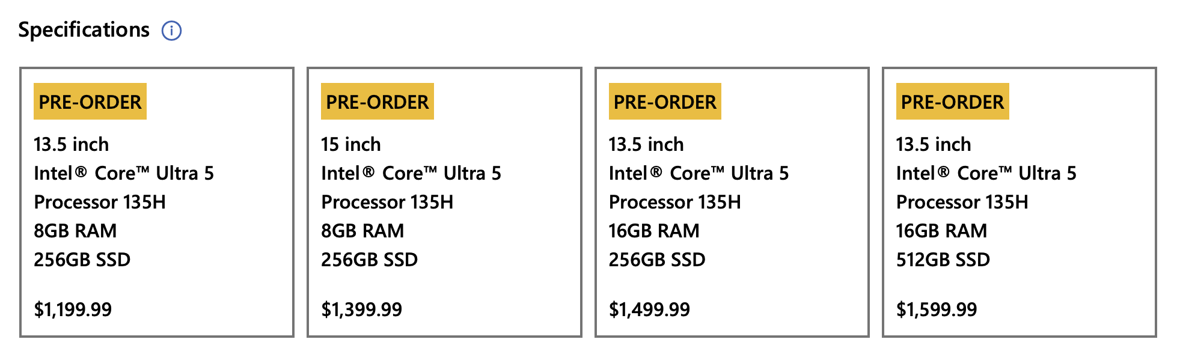Click PRE-ORDER badge on the 15 inch card
The image size is (1177, 357).
378,102
